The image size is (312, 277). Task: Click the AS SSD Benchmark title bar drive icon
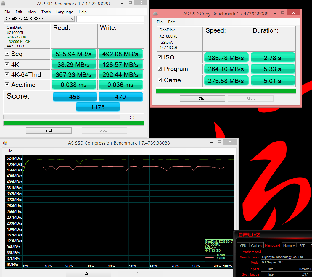pyautogui.click(x=3, y=3)
